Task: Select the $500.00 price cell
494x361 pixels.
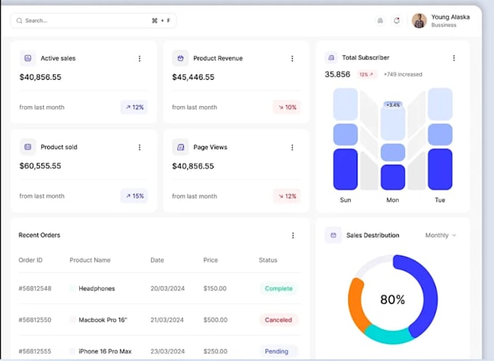Action: pos(216,320)
